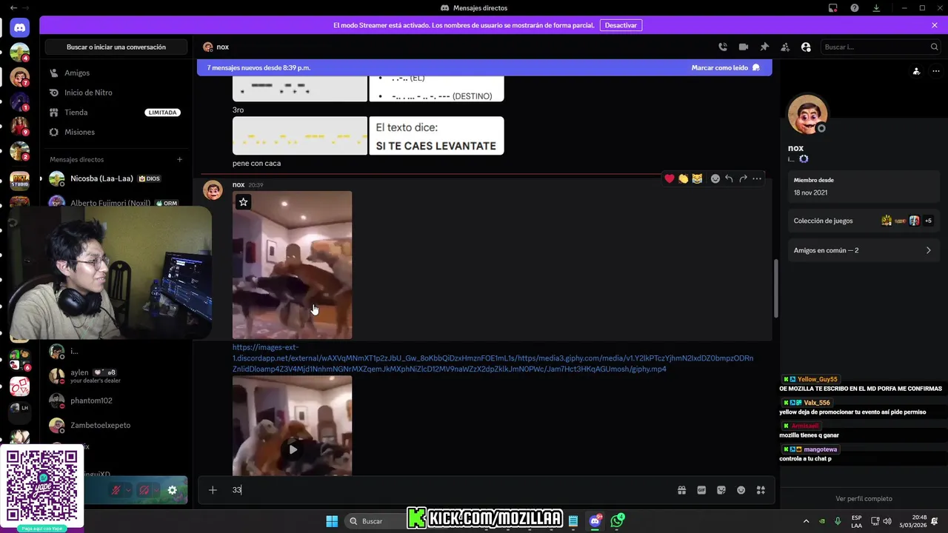Screen dimensions: 948x533
Task: Mark messages as read with Marcar como leído
Action: (726, 67)
